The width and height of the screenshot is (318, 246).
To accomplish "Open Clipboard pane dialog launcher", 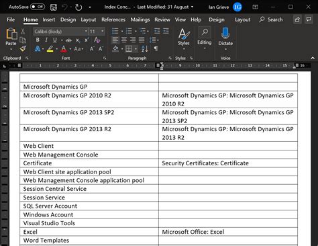I will (27, 58).
